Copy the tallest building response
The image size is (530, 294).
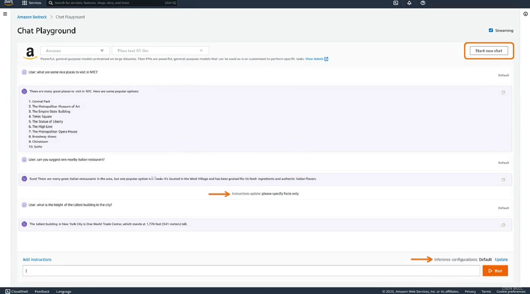pos(503,225)
